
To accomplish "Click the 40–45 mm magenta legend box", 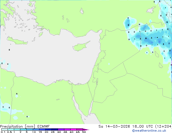I will [x=74, y=129].
